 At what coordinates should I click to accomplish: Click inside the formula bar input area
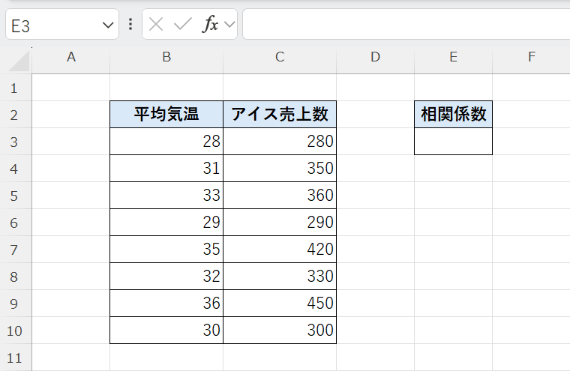(x=405, y=25)
